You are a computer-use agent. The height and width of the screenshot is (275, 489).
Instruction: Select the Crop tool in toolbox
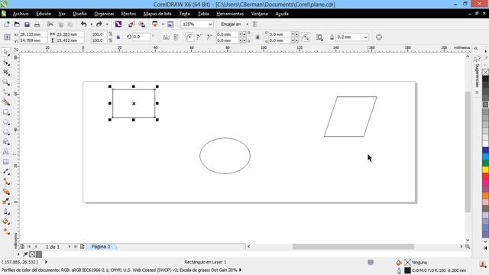[6, 73]
